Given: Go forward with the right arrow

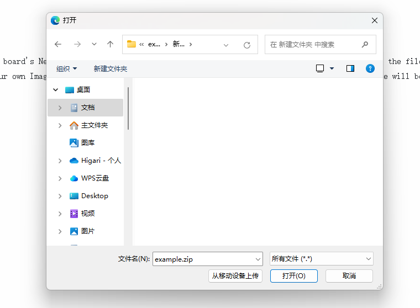Looking at the screenshot, I should pyautogui.click(x=77, y=44).
